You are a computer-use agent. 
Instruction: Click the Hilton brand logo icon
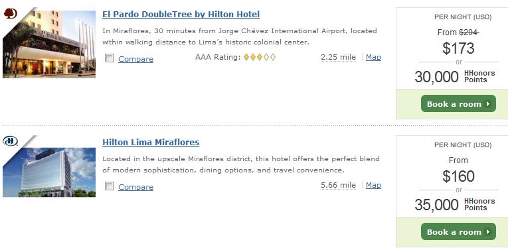pyautogui.click(x=10, y=141)
